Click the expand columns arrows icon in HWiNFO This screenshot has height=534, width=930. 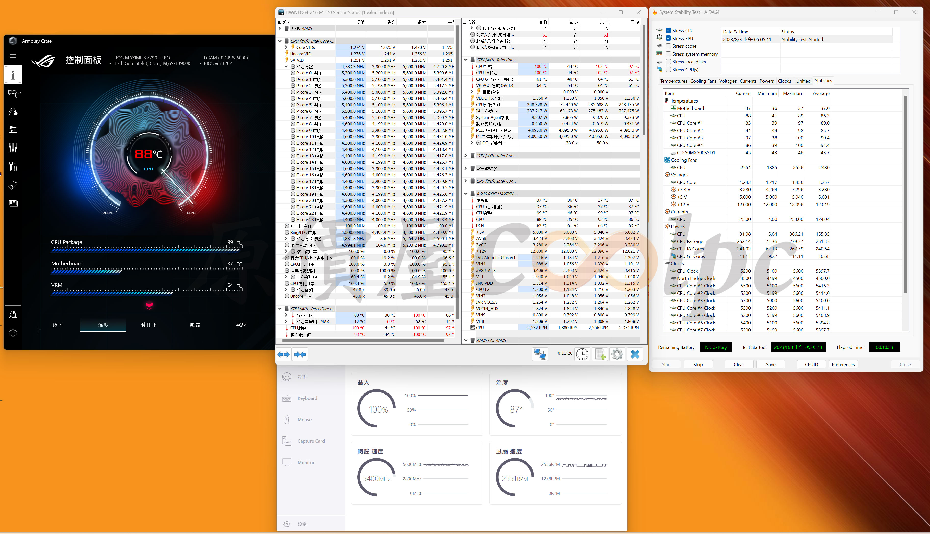pyautogui.click(x=283, y=354)
